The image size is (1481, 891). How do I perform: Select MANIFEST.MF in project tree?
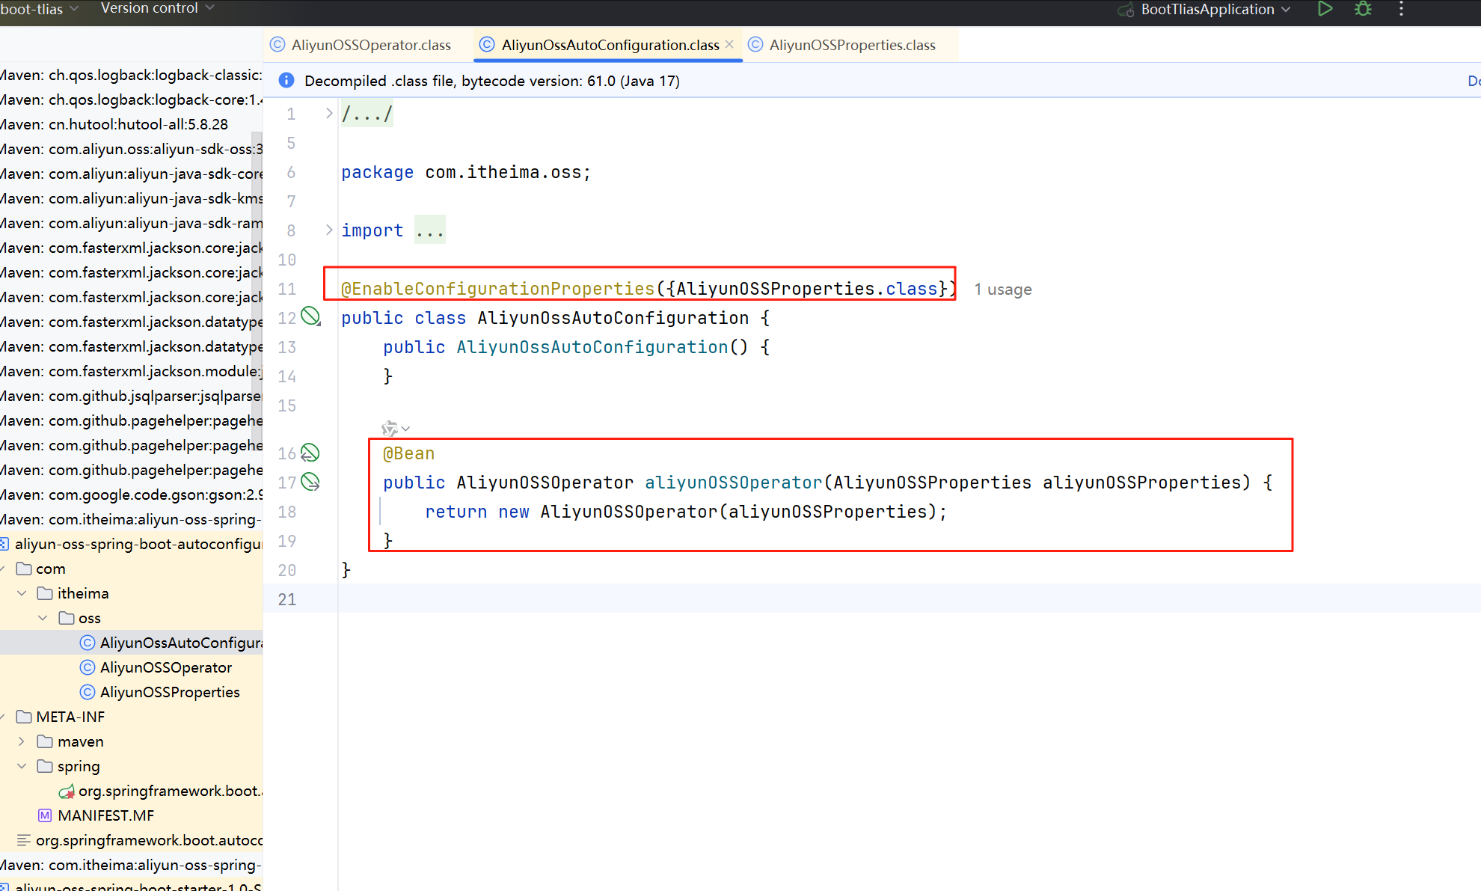pyautogui.click(x=105, y=815)
